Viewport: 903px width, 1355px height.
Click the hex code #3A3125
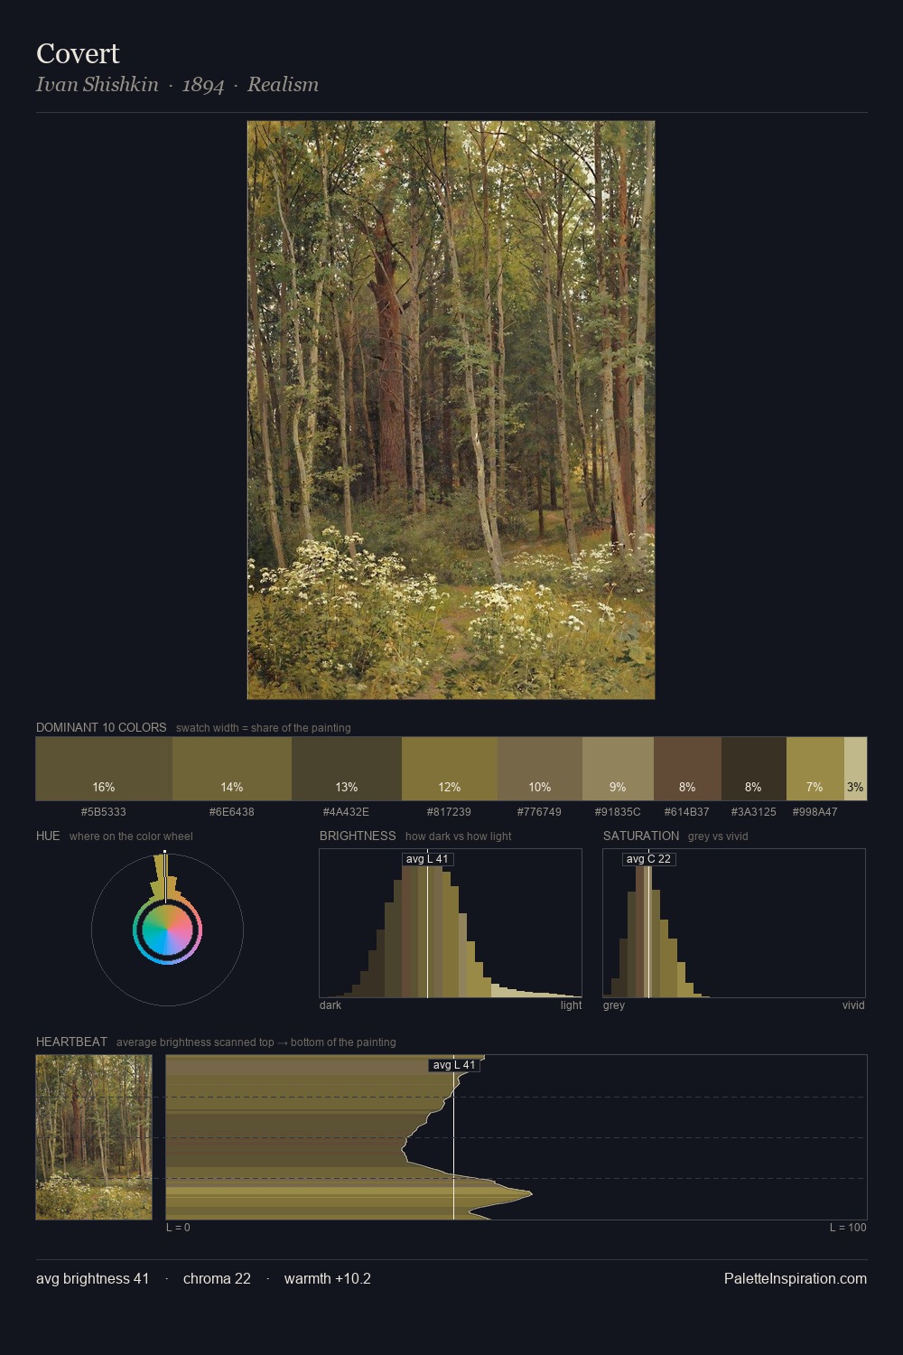coord(754,812)
